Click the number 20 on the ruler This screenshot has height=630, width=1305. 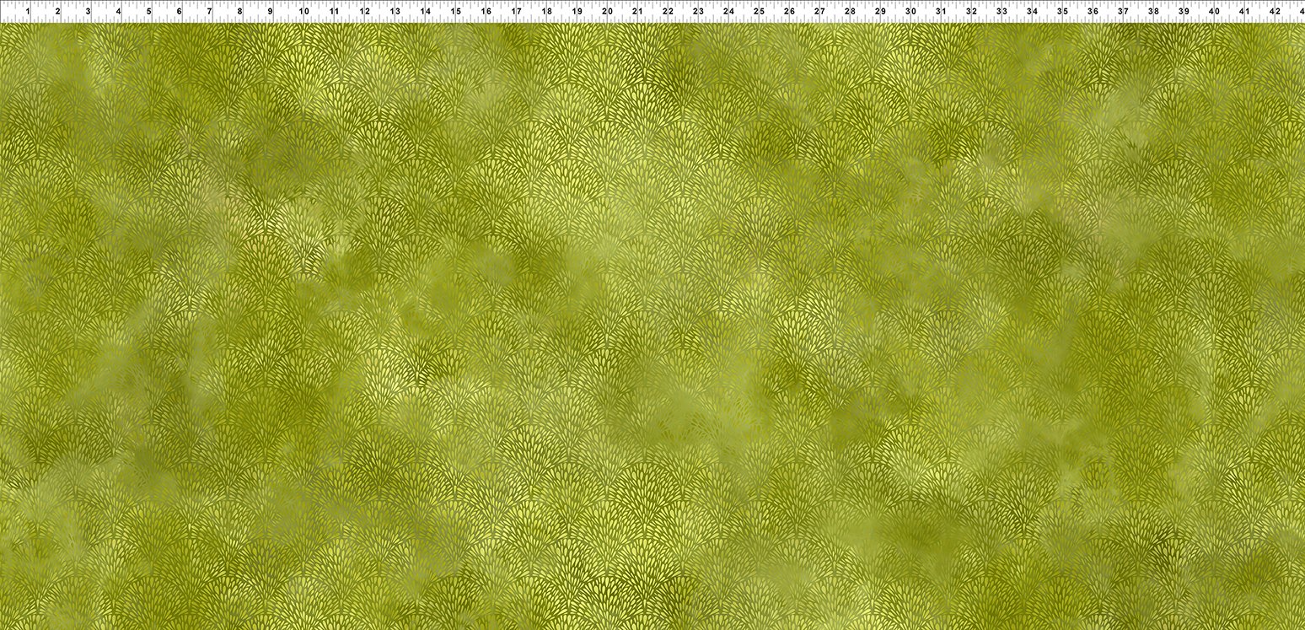(607, 12)
